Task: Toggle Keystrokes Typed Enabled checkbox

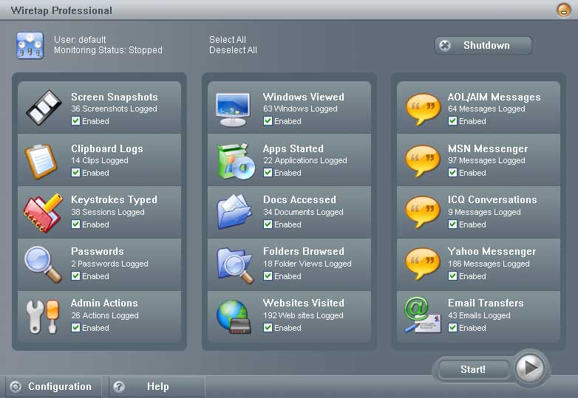Action: pos(75,224)
